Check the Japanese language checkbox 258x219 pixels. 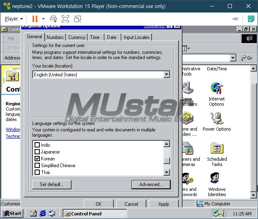pos(37,152)
